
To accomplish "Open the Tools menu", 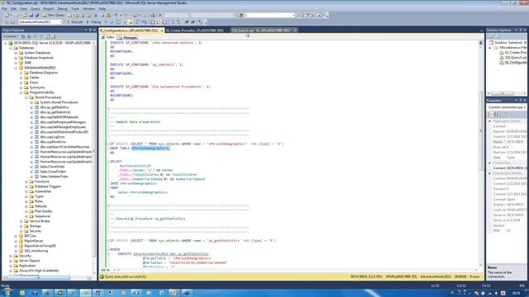I will pos(75,9).
